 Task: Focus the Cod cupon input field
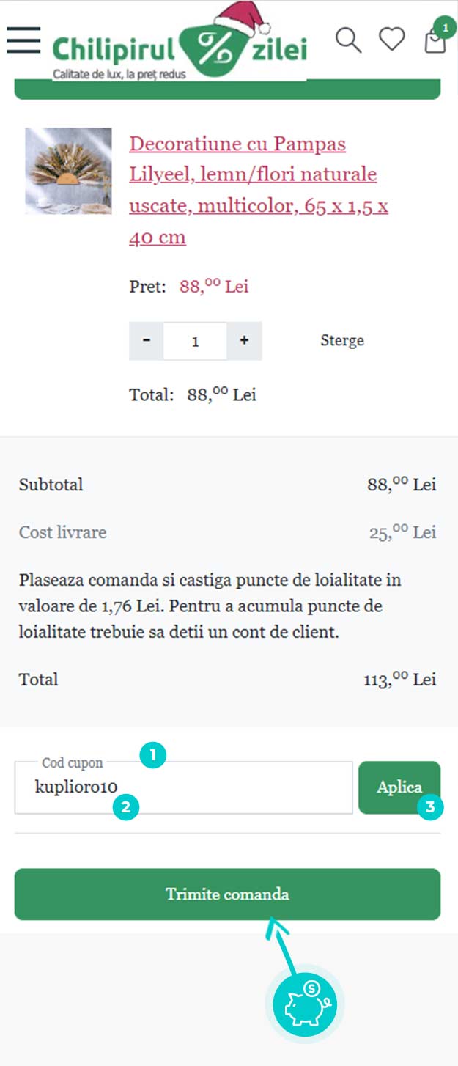(184, 787)
